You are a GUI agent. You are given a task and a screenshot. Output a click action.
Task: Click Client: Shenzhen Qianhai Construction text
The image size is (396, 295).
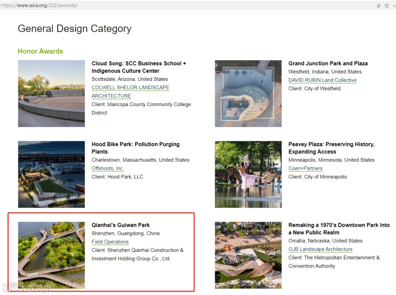(137, 254)
